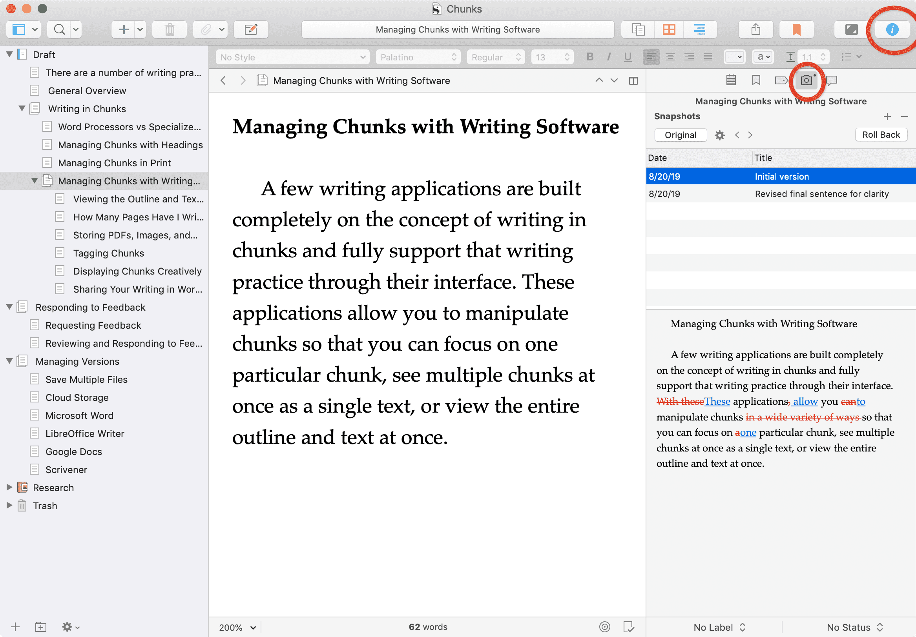
Task: Select the Revised final sentence snapshot
Action: click(x=781, y=194)
